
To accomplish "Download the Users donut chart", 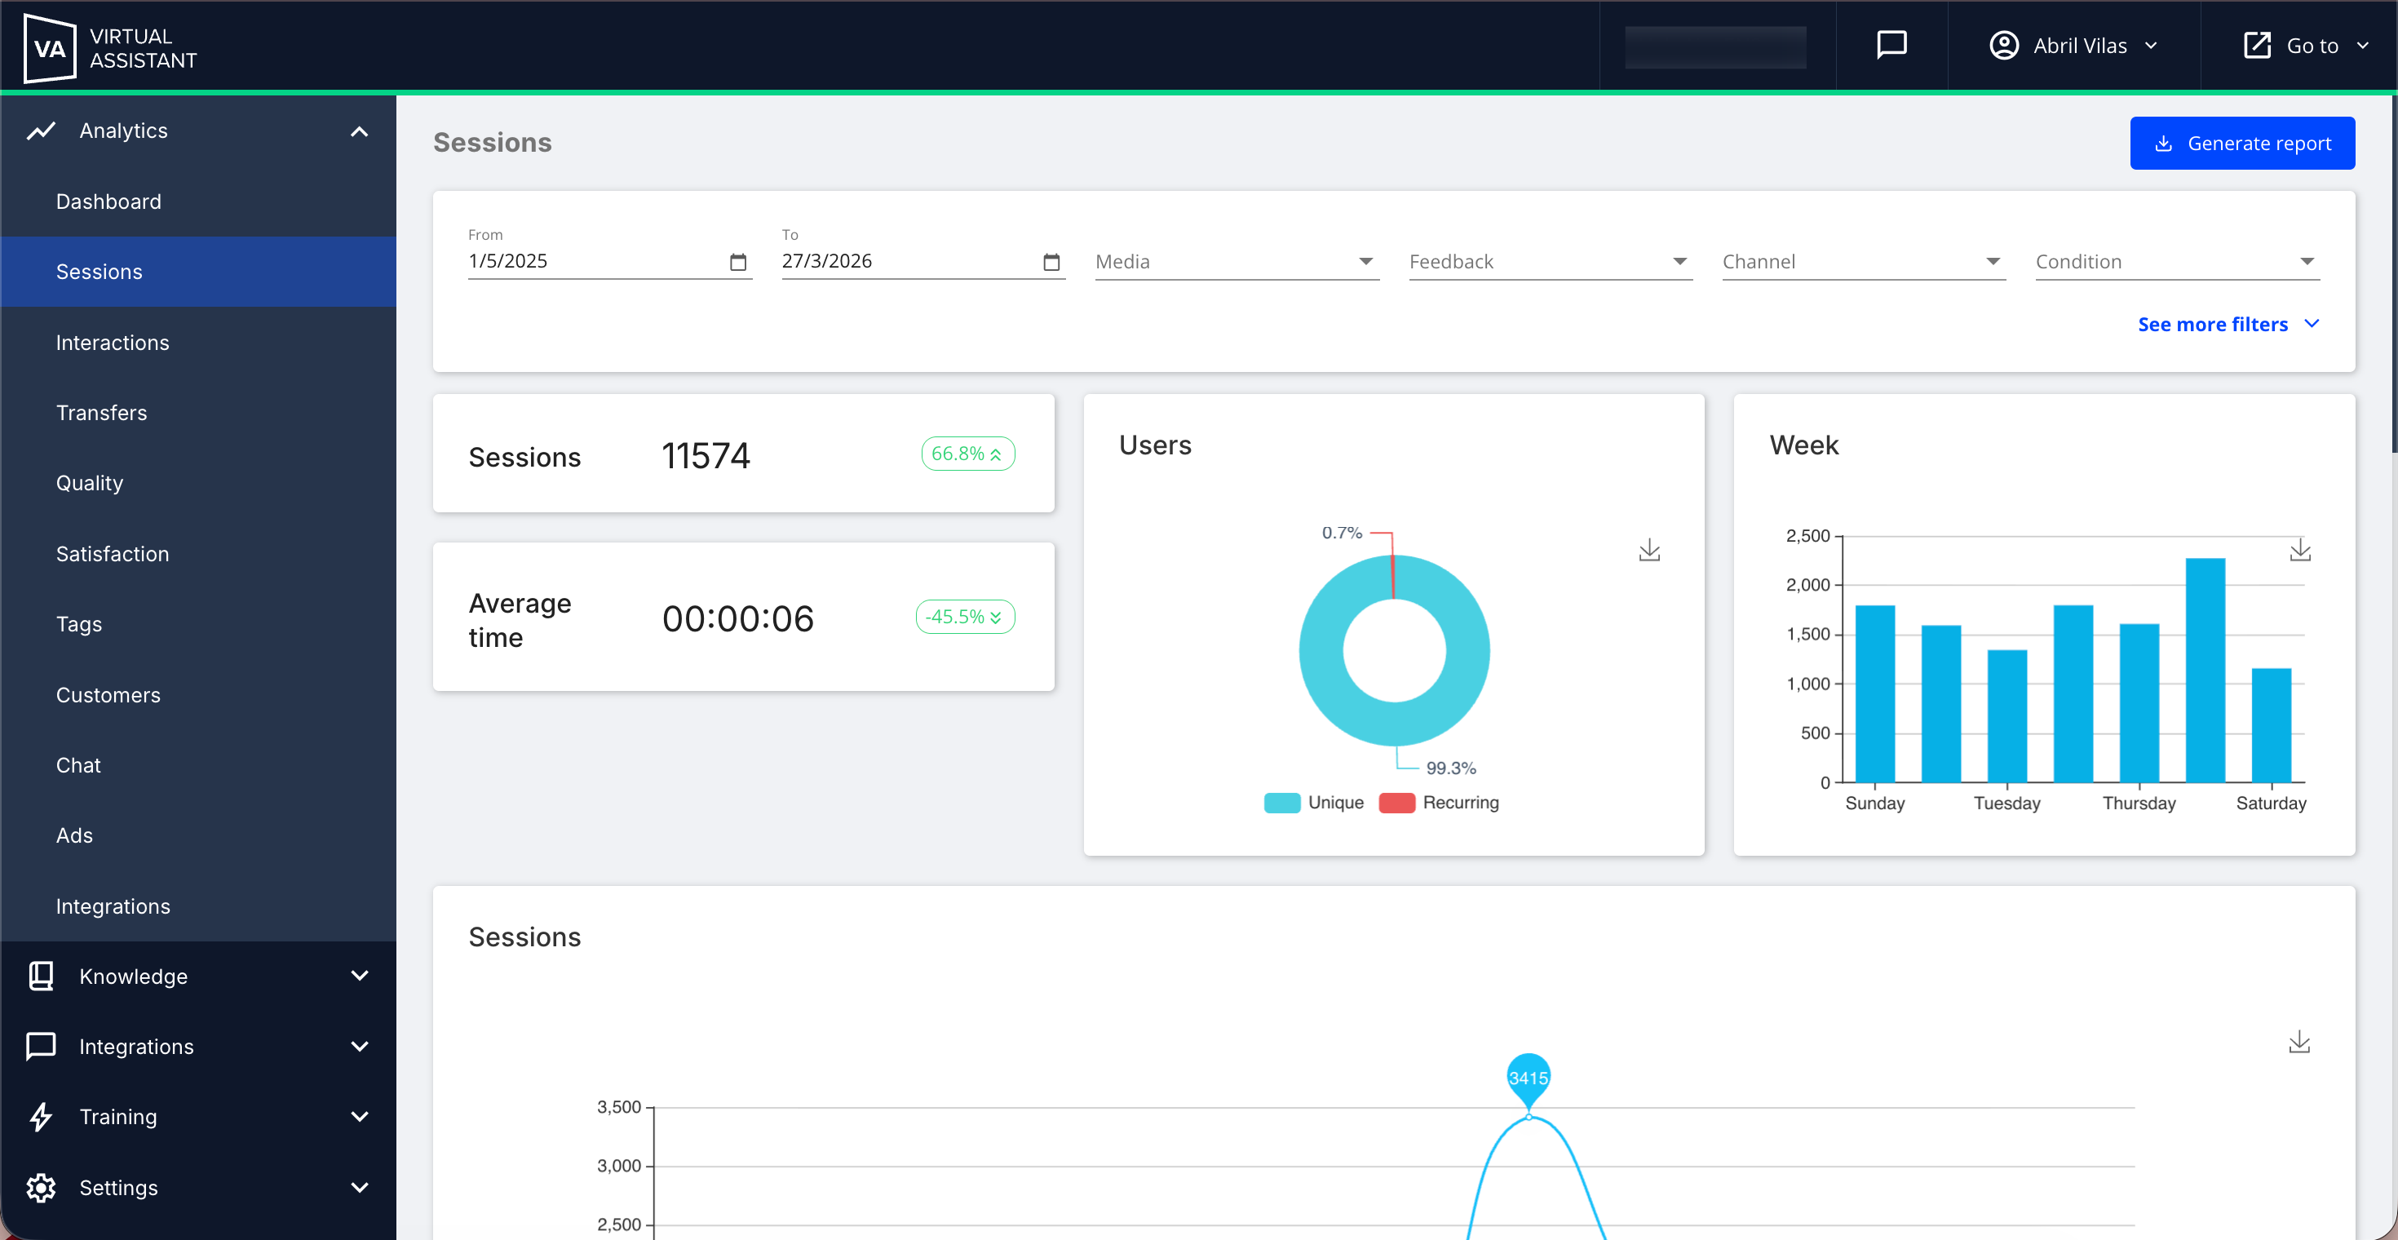I will (1648, 550).
